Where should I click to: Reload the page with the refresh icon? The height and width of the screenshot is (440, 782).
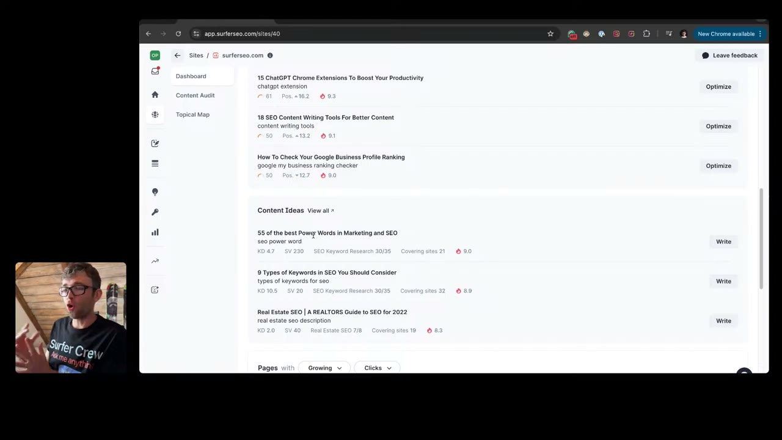178,34
